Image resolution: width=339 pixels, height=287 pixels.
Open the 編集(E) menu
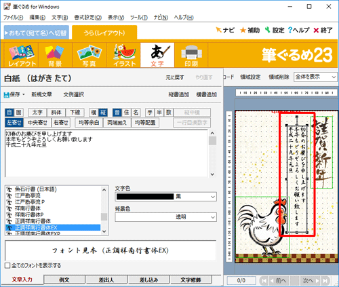(37, 18)
